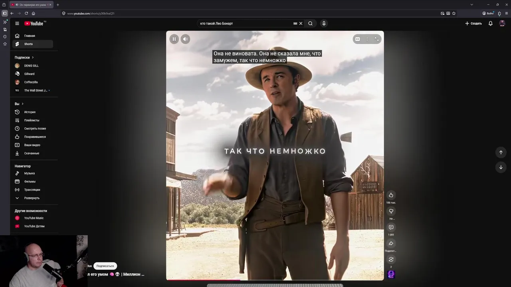511x287 pixels.
Task: Expand Short to fullscreen view
Action: coord(376,39)
